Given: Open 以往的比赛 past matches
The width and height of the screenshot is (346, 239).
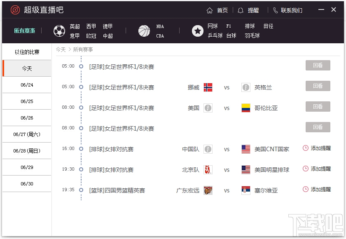Looking at the screenshot, I should pyautogui.click(x=27, y=52).
